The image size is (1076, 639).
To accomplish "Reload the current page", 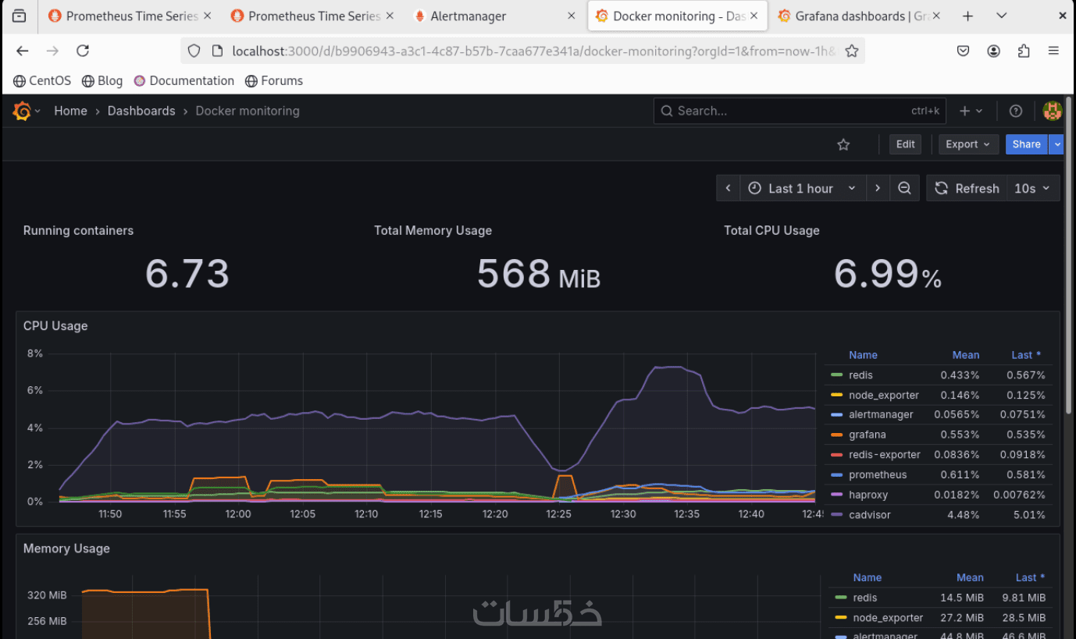I will pos(83,51).
